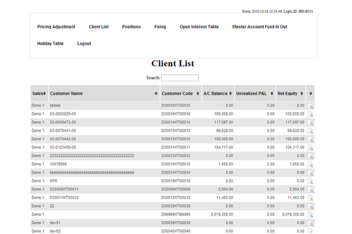Viewport: 352px width, 234px height.
Task: Log out using Logout link
Action: [84, 43]
